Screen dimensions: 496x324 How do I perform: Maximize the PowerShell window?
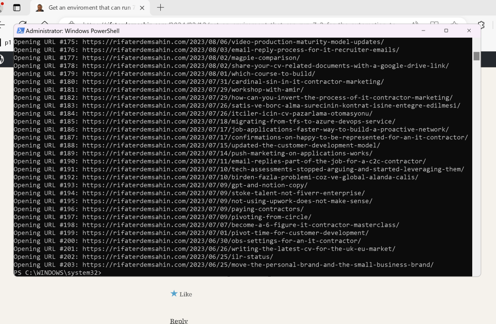(x=446, y=30)
